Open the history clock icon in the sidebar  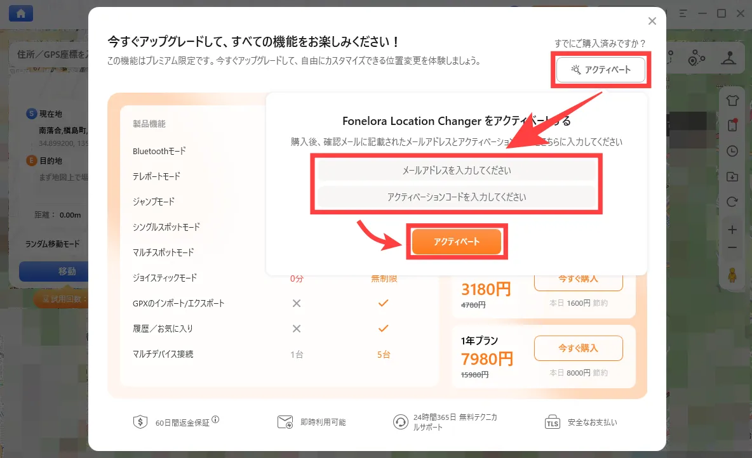732,152
